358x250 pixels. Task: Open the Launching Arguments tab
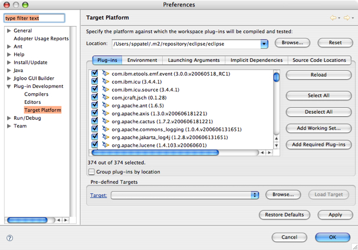193,60
